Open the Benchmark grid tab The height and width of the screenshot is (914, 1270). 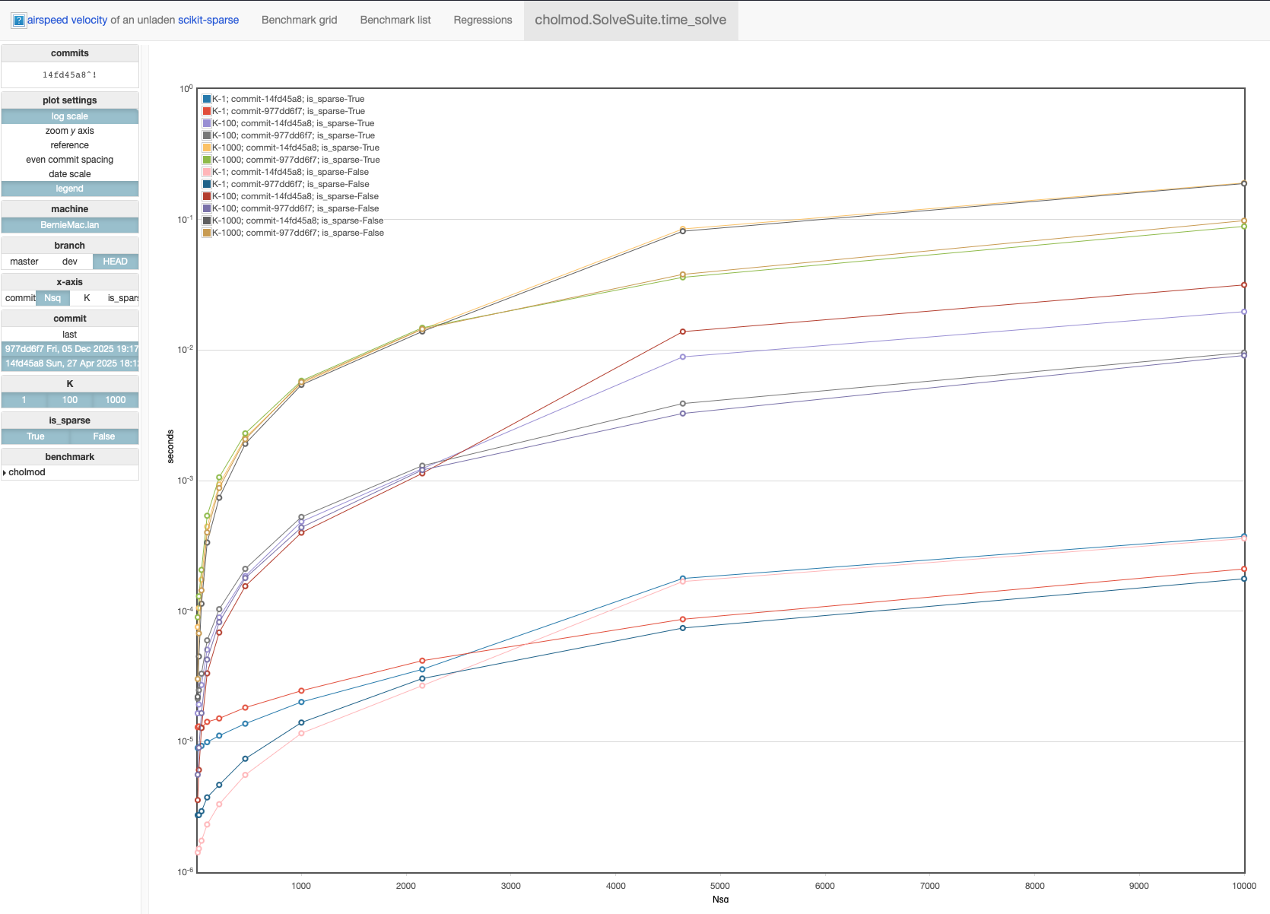(299, 20)
